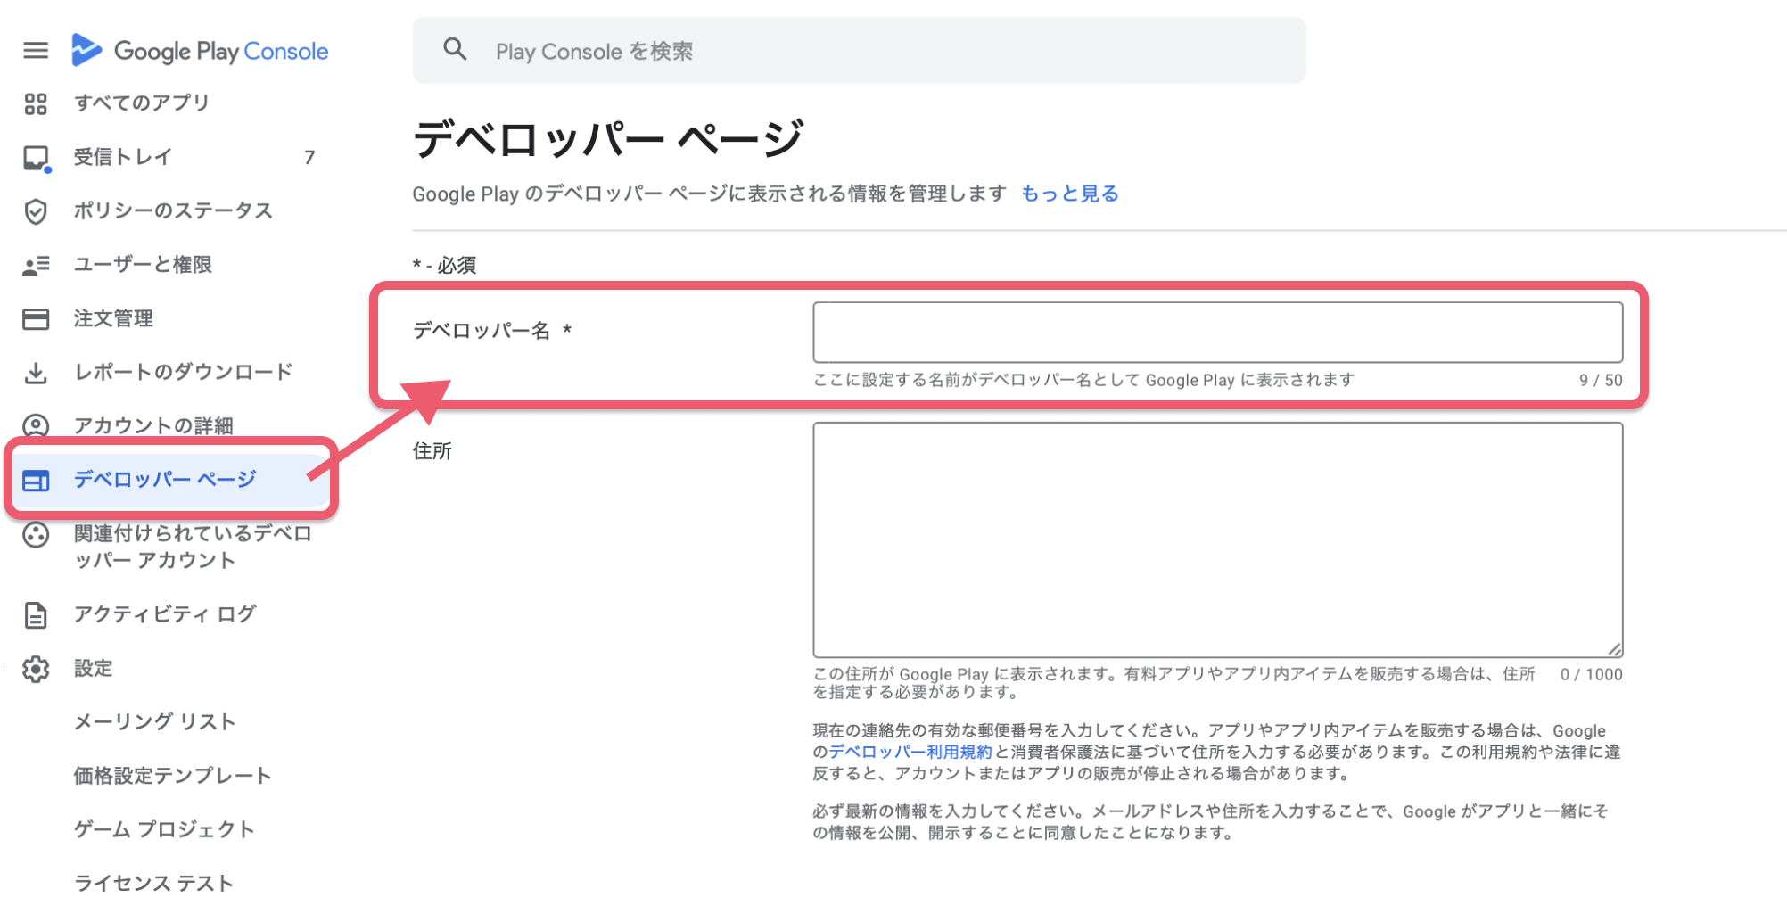Click the すべてのアプリ grid icon
The image size is (1787, 914).
[36, 104]
